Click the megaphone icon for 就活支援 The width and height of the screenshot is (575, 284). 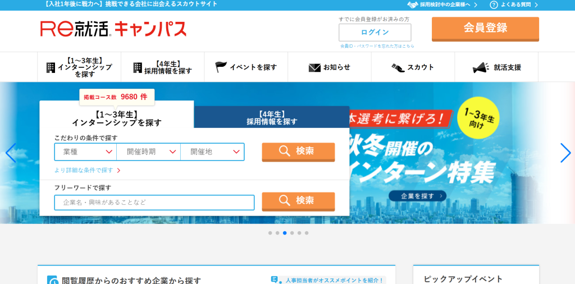pos(481,68)
